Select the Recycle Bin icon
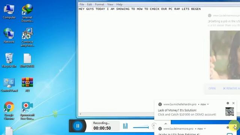 click(x=9, y=60)
